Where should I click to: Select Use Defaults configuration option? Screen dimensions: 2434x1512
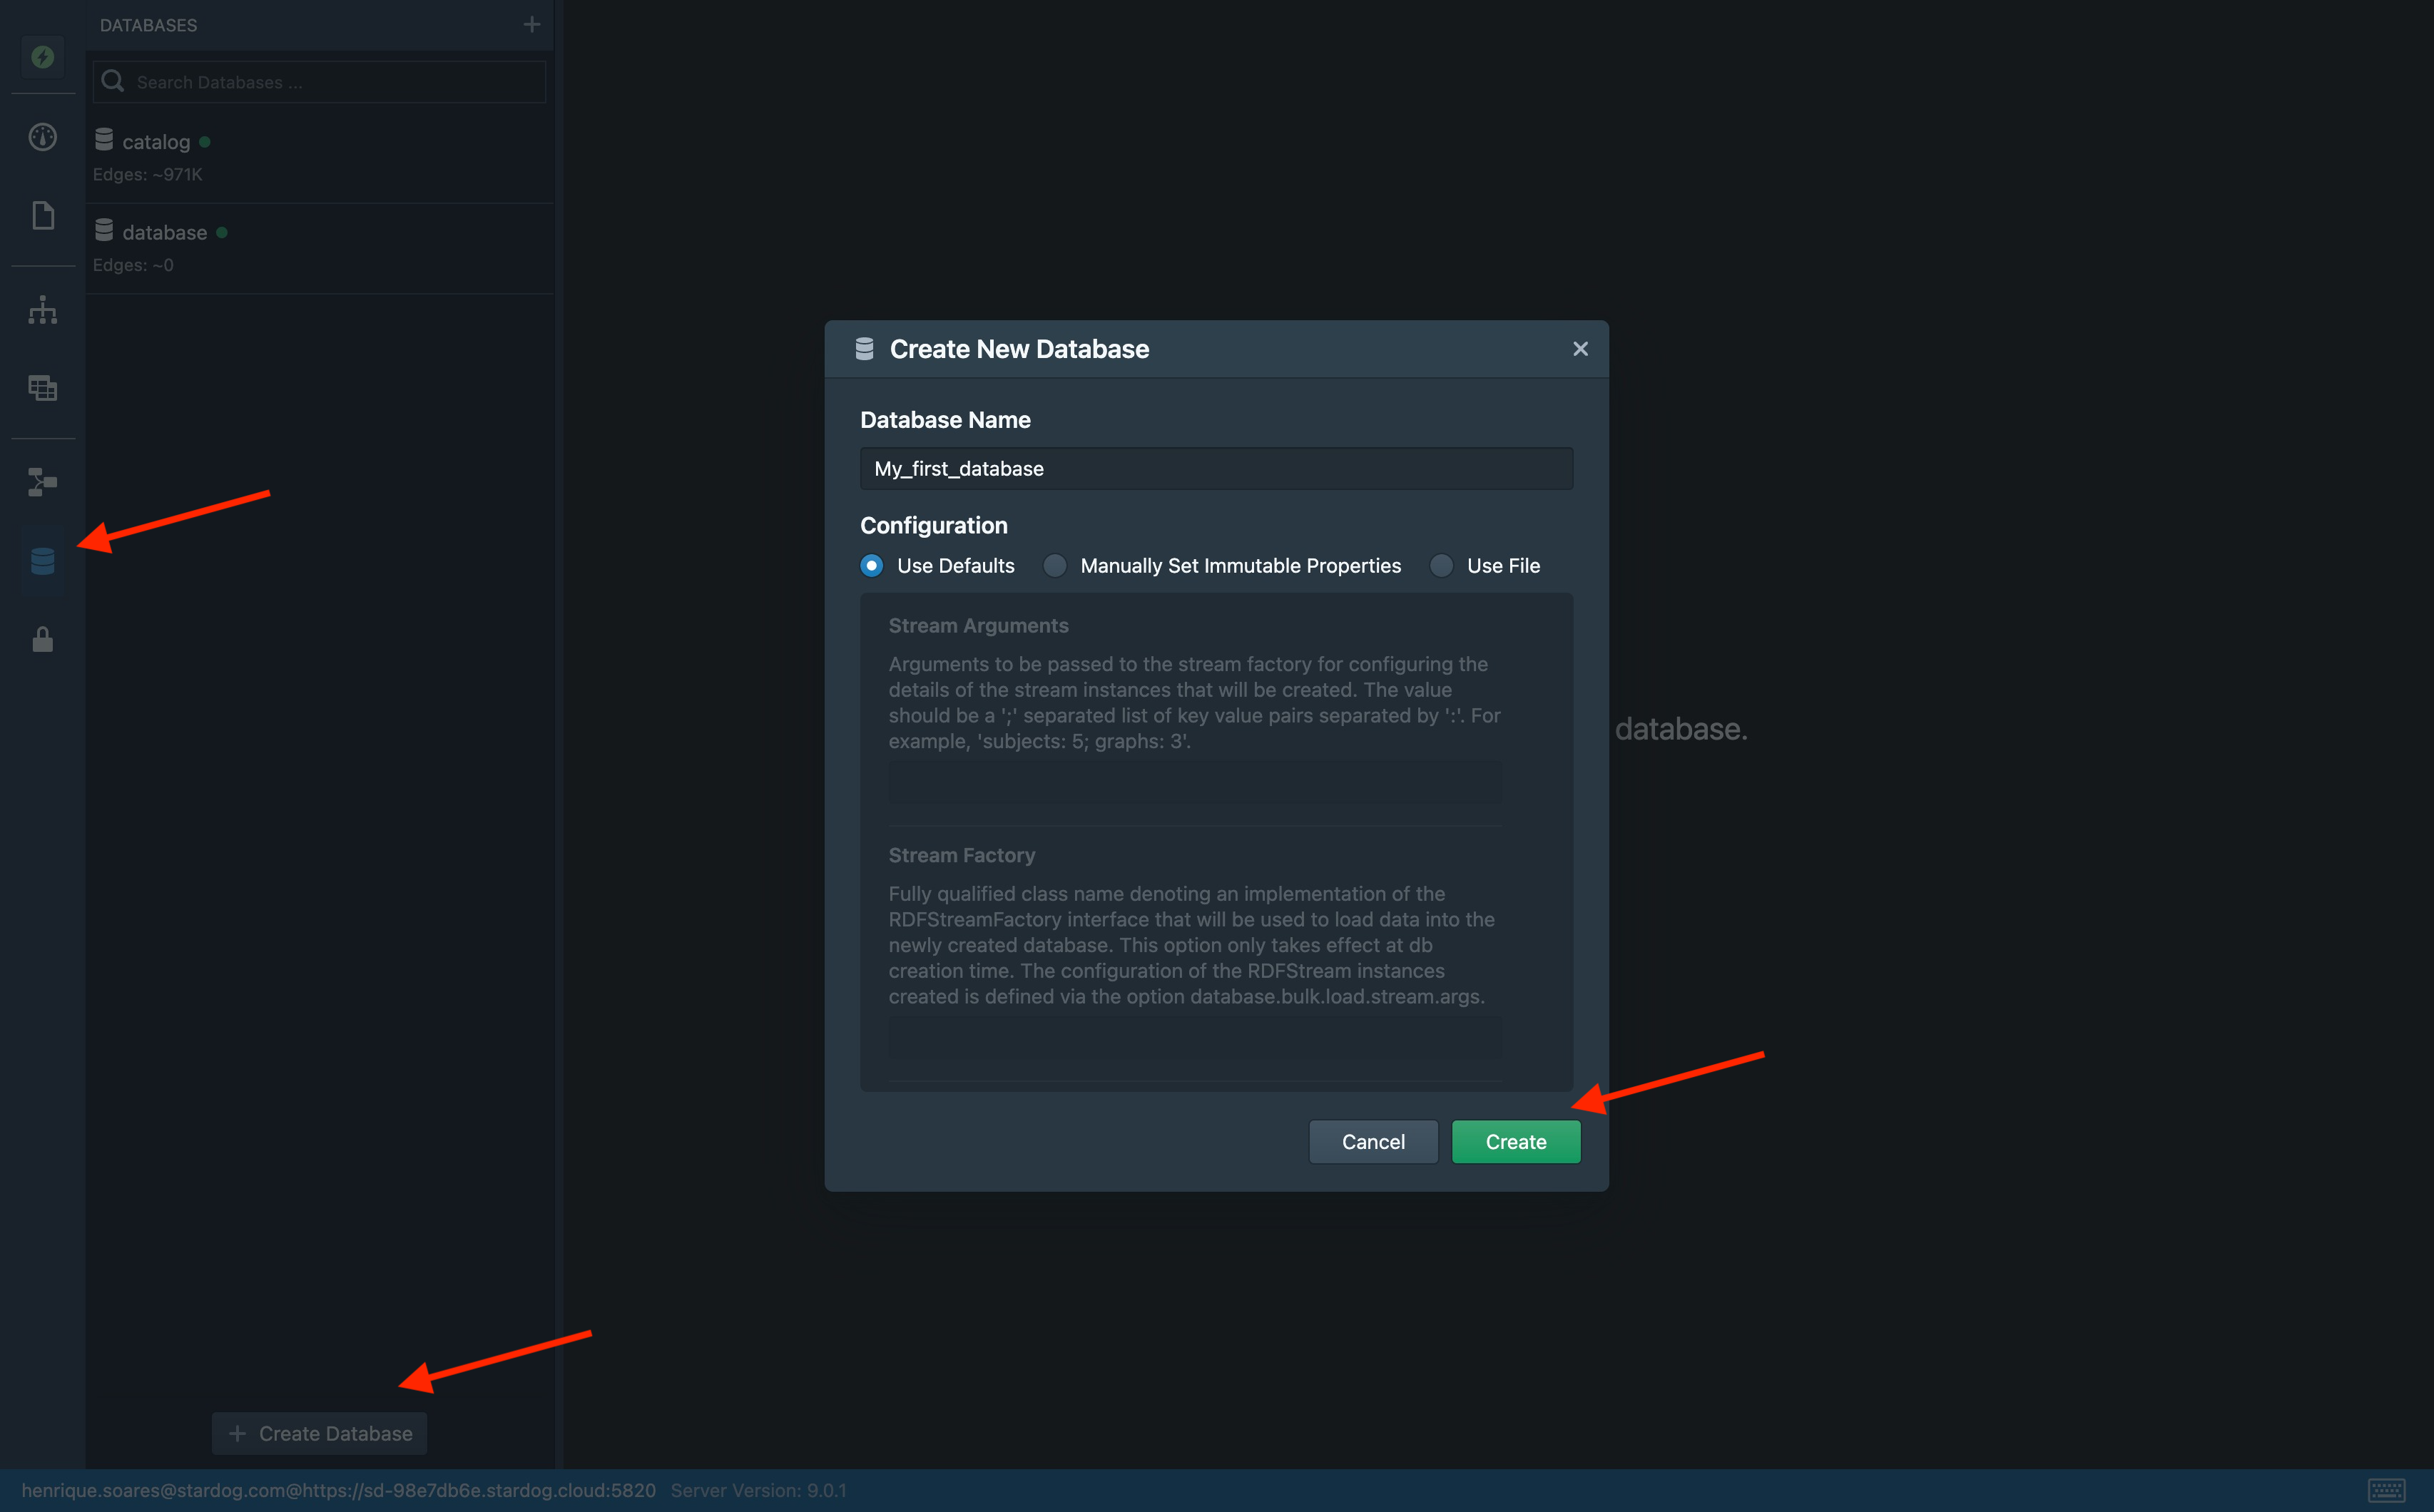(x=872, y=566)
